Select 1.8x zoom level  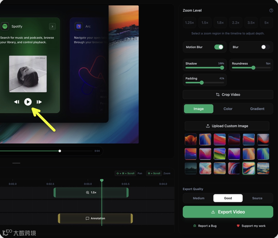point(220,23)
